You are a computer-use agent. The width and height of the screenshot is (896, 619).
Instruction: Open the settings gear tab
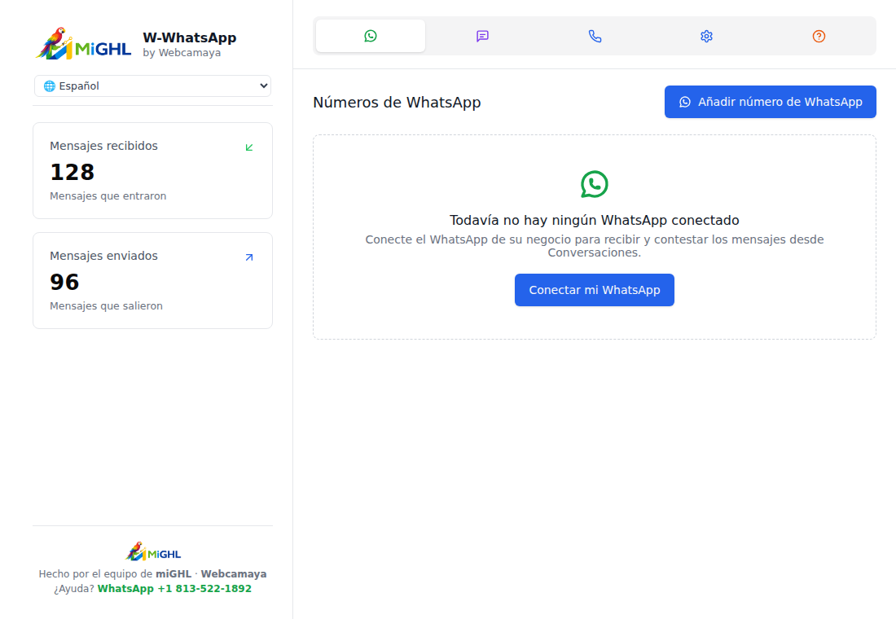707,36
